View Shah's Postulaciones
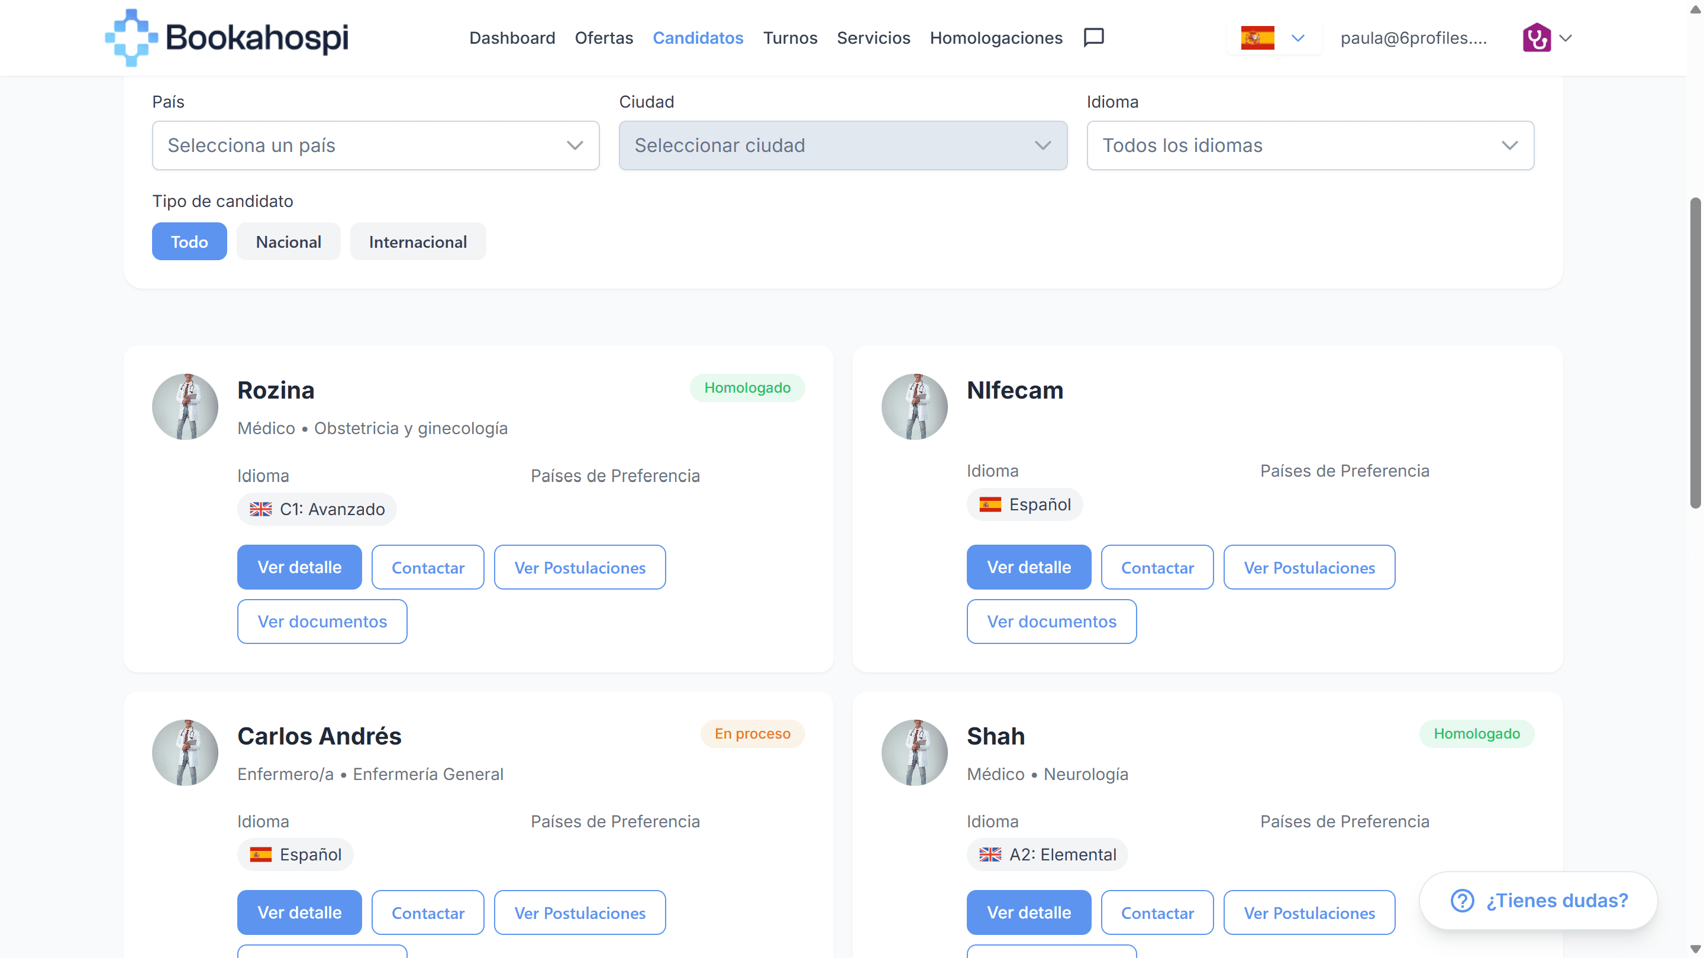The height and width of the screenshot is (958, 1704). tap(1310, 912)
